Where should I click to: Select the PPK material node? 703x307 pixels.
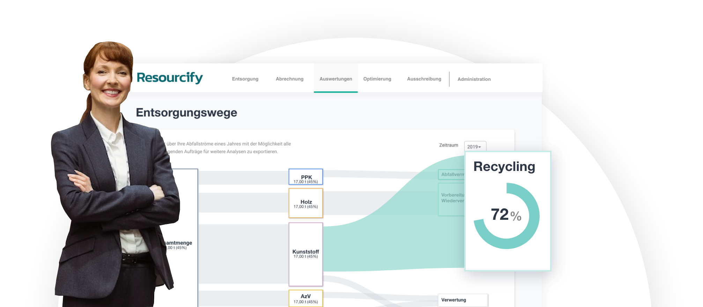tap(306, 177)
